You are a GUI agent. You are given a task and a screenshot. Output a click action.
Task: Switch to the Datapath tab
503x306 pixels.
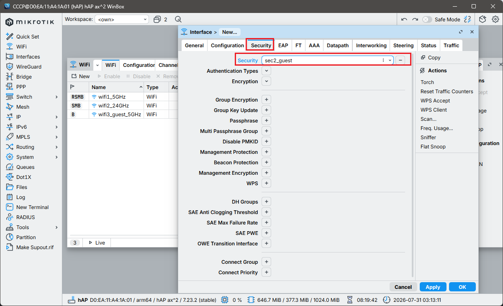pyautogui.click(x=337, y=46)
